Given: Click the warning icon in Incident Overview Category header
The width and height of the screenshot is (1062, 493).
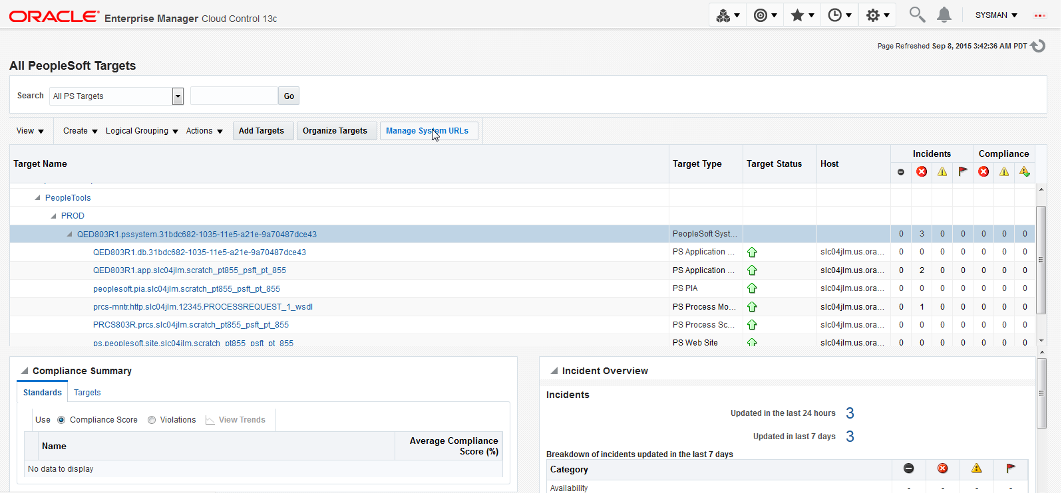Looking at the screenshot, I should pyautogui.click(x=977, y=468).
